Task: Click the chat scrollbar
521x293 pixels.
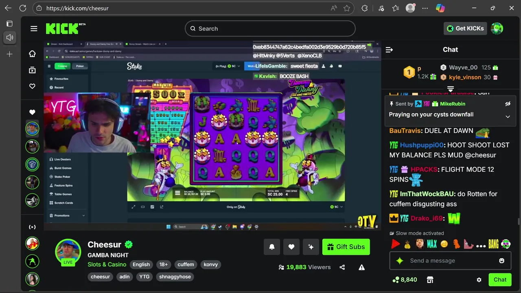Action: click(518, 222)
